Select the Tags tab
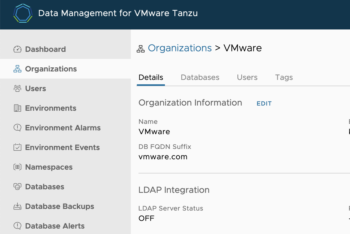 [284, 77]
